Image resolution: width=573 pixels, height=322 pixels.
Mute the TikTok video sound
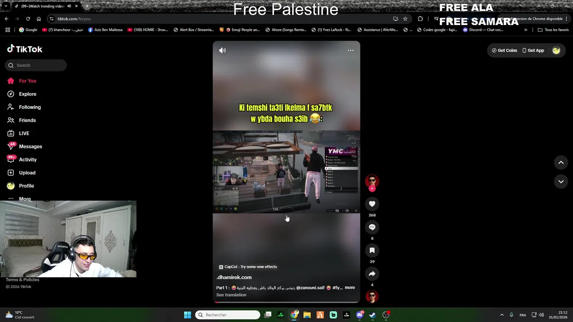(222, 51)
